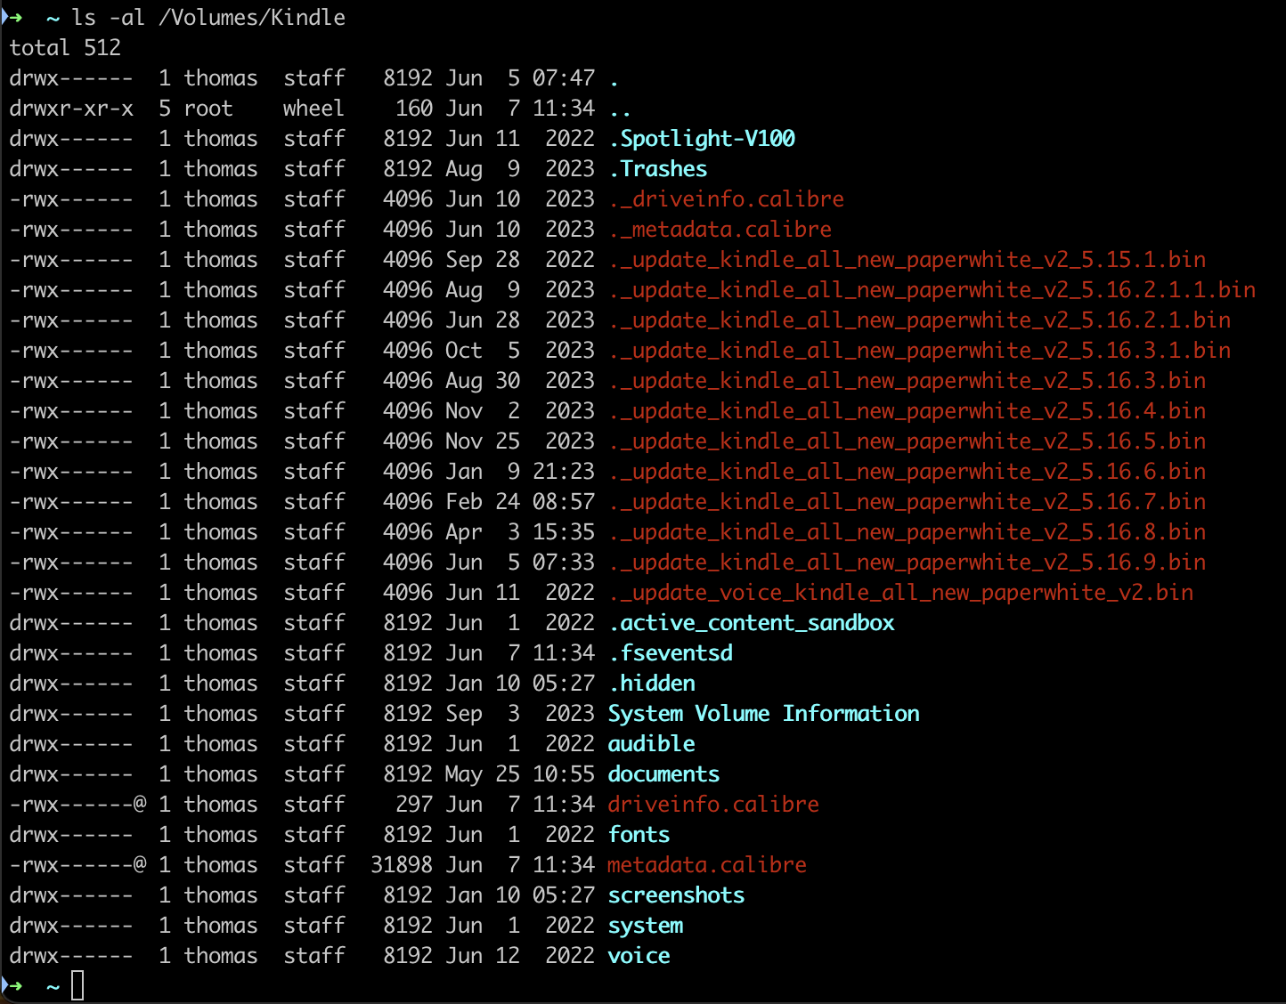Viewport: 1286px width, 1004px height.
Task: Click the drwxr-xr-x permissions string
Action: pos(71,109)
